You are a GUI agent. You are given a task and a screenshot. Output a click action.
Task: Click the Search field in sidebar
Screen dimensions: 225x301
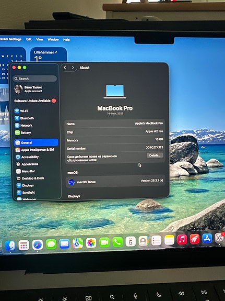point(35,79)
